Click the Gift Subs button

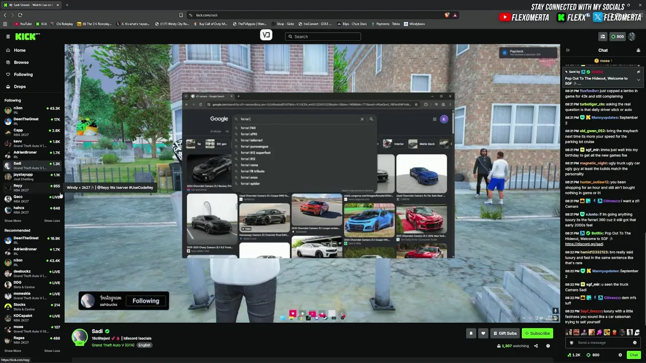pyautogui.click(x=505, y=333)
